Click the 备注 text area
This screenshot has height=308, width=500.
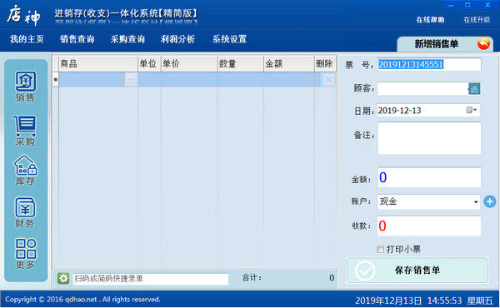coord(429,138)
